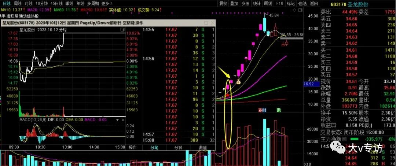Select the 季线 period tab
This screenshot has width=396, height=166.
coord(69,3)
